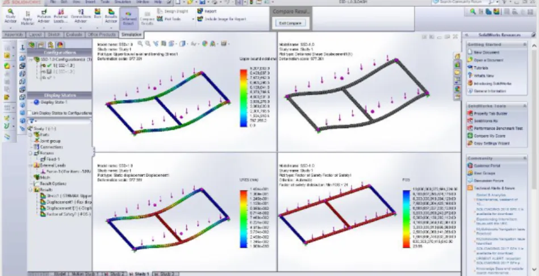Open the Tools menu
Screen dimensions: 539x276
click(105, 2)
